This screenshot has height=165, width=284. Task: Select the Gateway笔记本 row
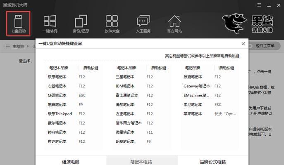[x=210, y=86]
